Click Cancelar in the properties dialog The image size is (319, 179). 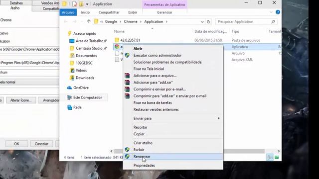tap(41, 144)
